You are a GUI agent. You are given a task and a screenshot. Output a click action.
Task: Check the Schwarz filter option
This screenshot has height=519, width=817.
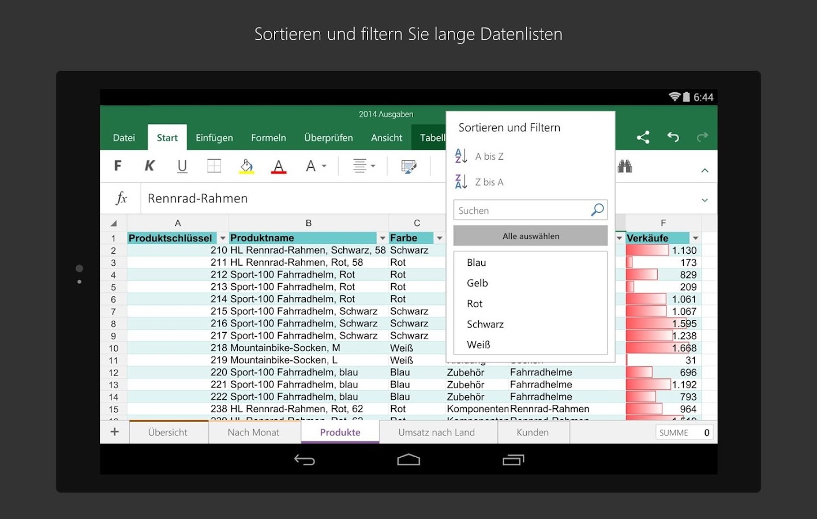tap(485, 324)
